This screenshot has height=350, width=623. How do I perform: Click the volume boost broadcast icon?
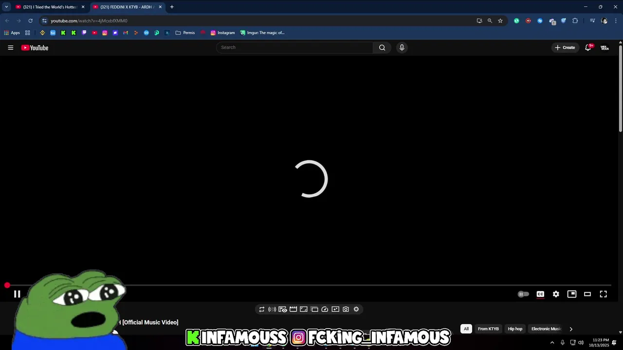[272, 309]
